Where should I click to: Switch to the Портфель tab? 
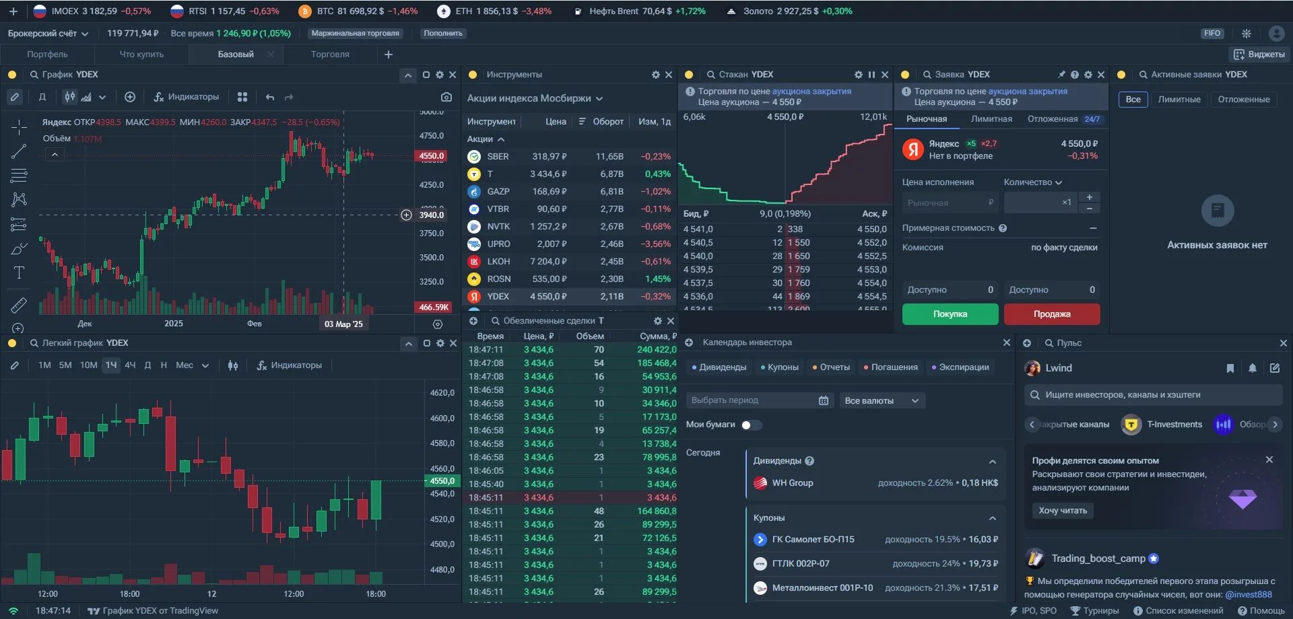pyautogui.click(x=47, y=54)
